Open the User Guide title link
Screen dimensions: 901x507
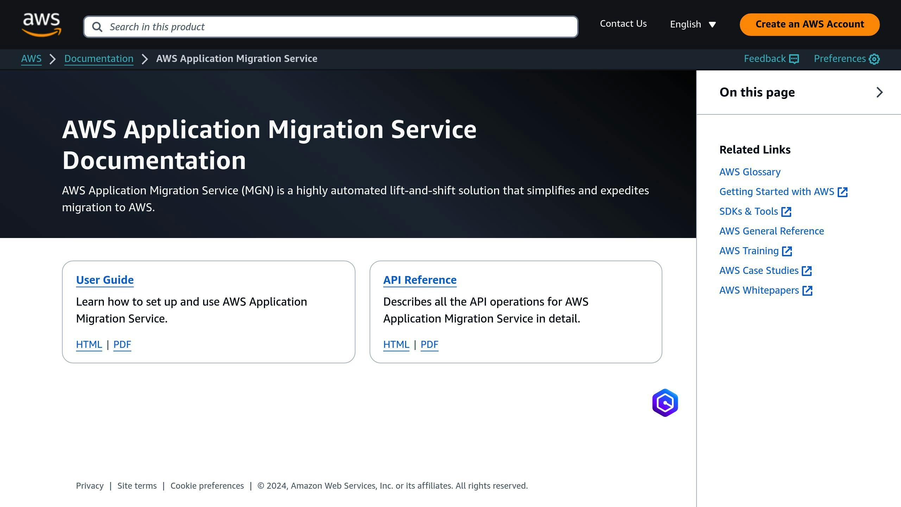(105, 280)
